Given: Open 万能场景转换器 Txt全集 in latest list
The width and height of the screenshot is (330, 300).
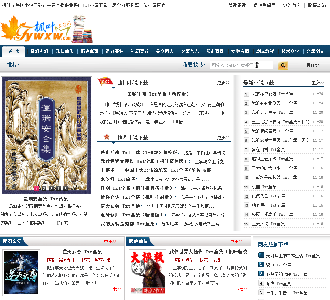Looking at the screenshot, I should pos(274,177).
